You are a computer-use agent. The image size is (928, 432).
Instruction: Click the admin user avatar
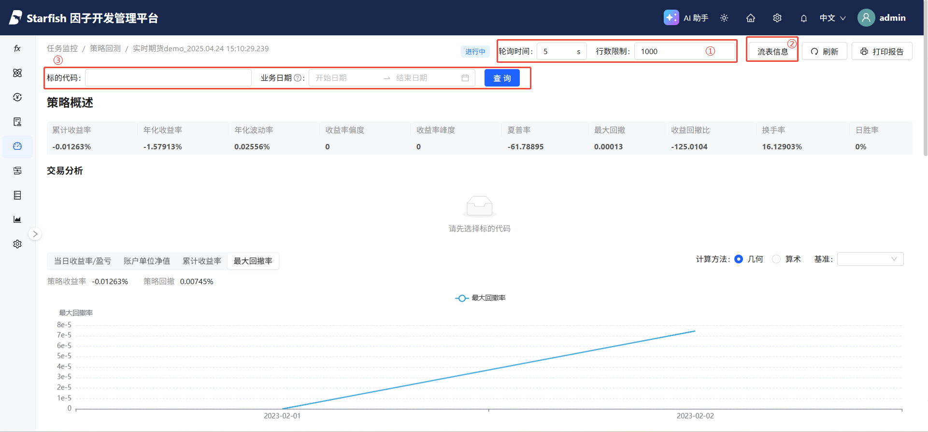pos(866,18)
